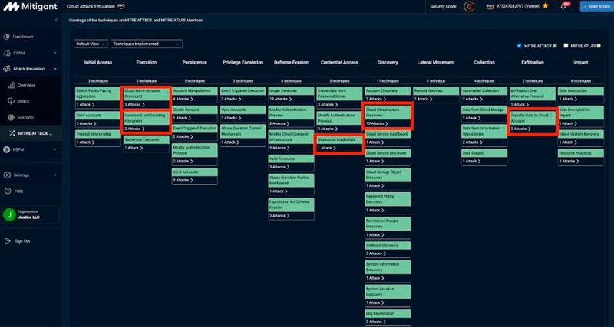Open the Overview chart icon
The image size is (614, 327).
[x=11, y=85]
